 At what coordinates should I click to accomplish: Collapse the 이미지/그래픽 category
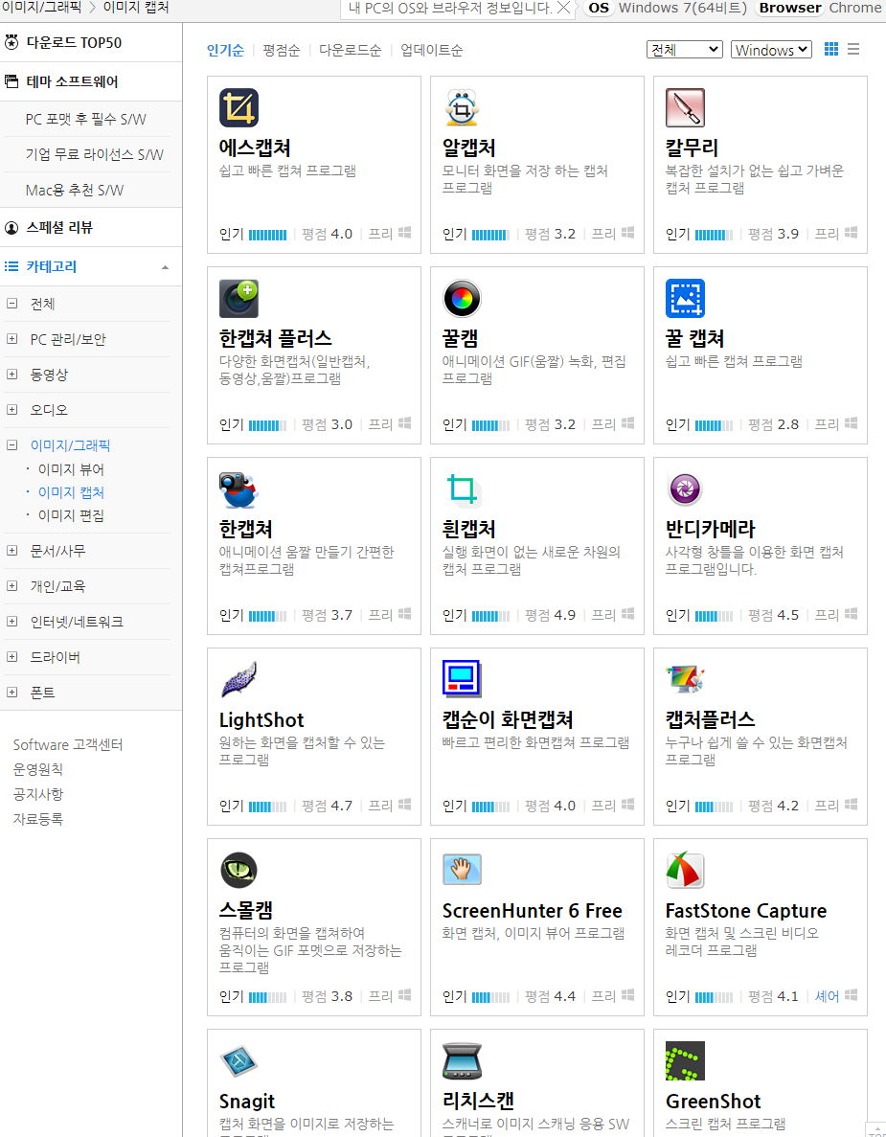tap(11, 445)
